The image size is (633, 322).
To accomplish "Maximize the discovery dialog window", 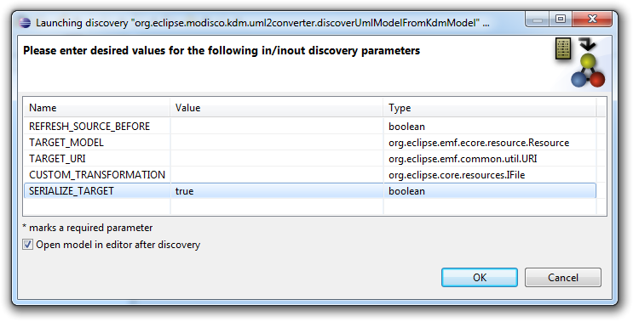I will (x=561, y=19).
